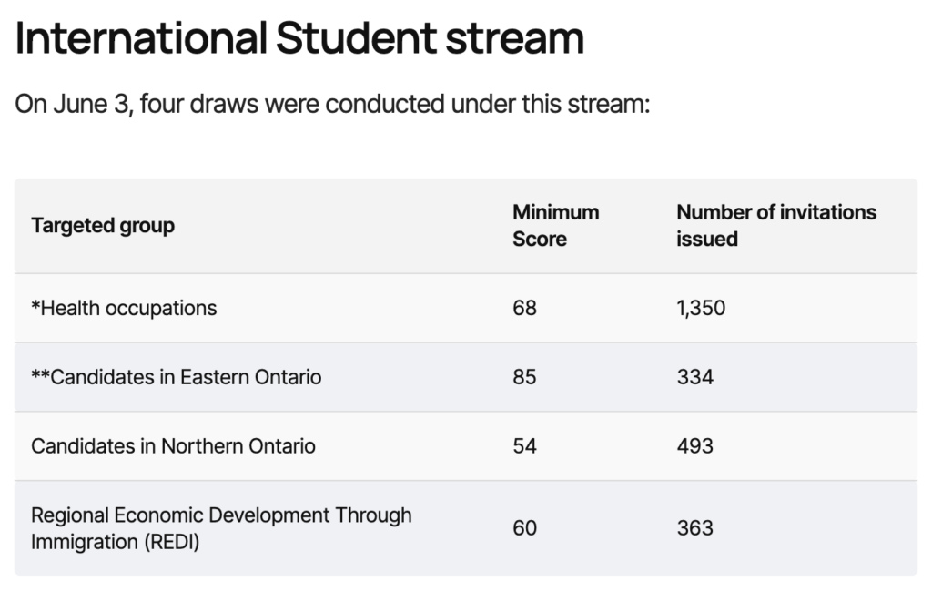Click the '*Health occupations' row label

coord(124,308)
